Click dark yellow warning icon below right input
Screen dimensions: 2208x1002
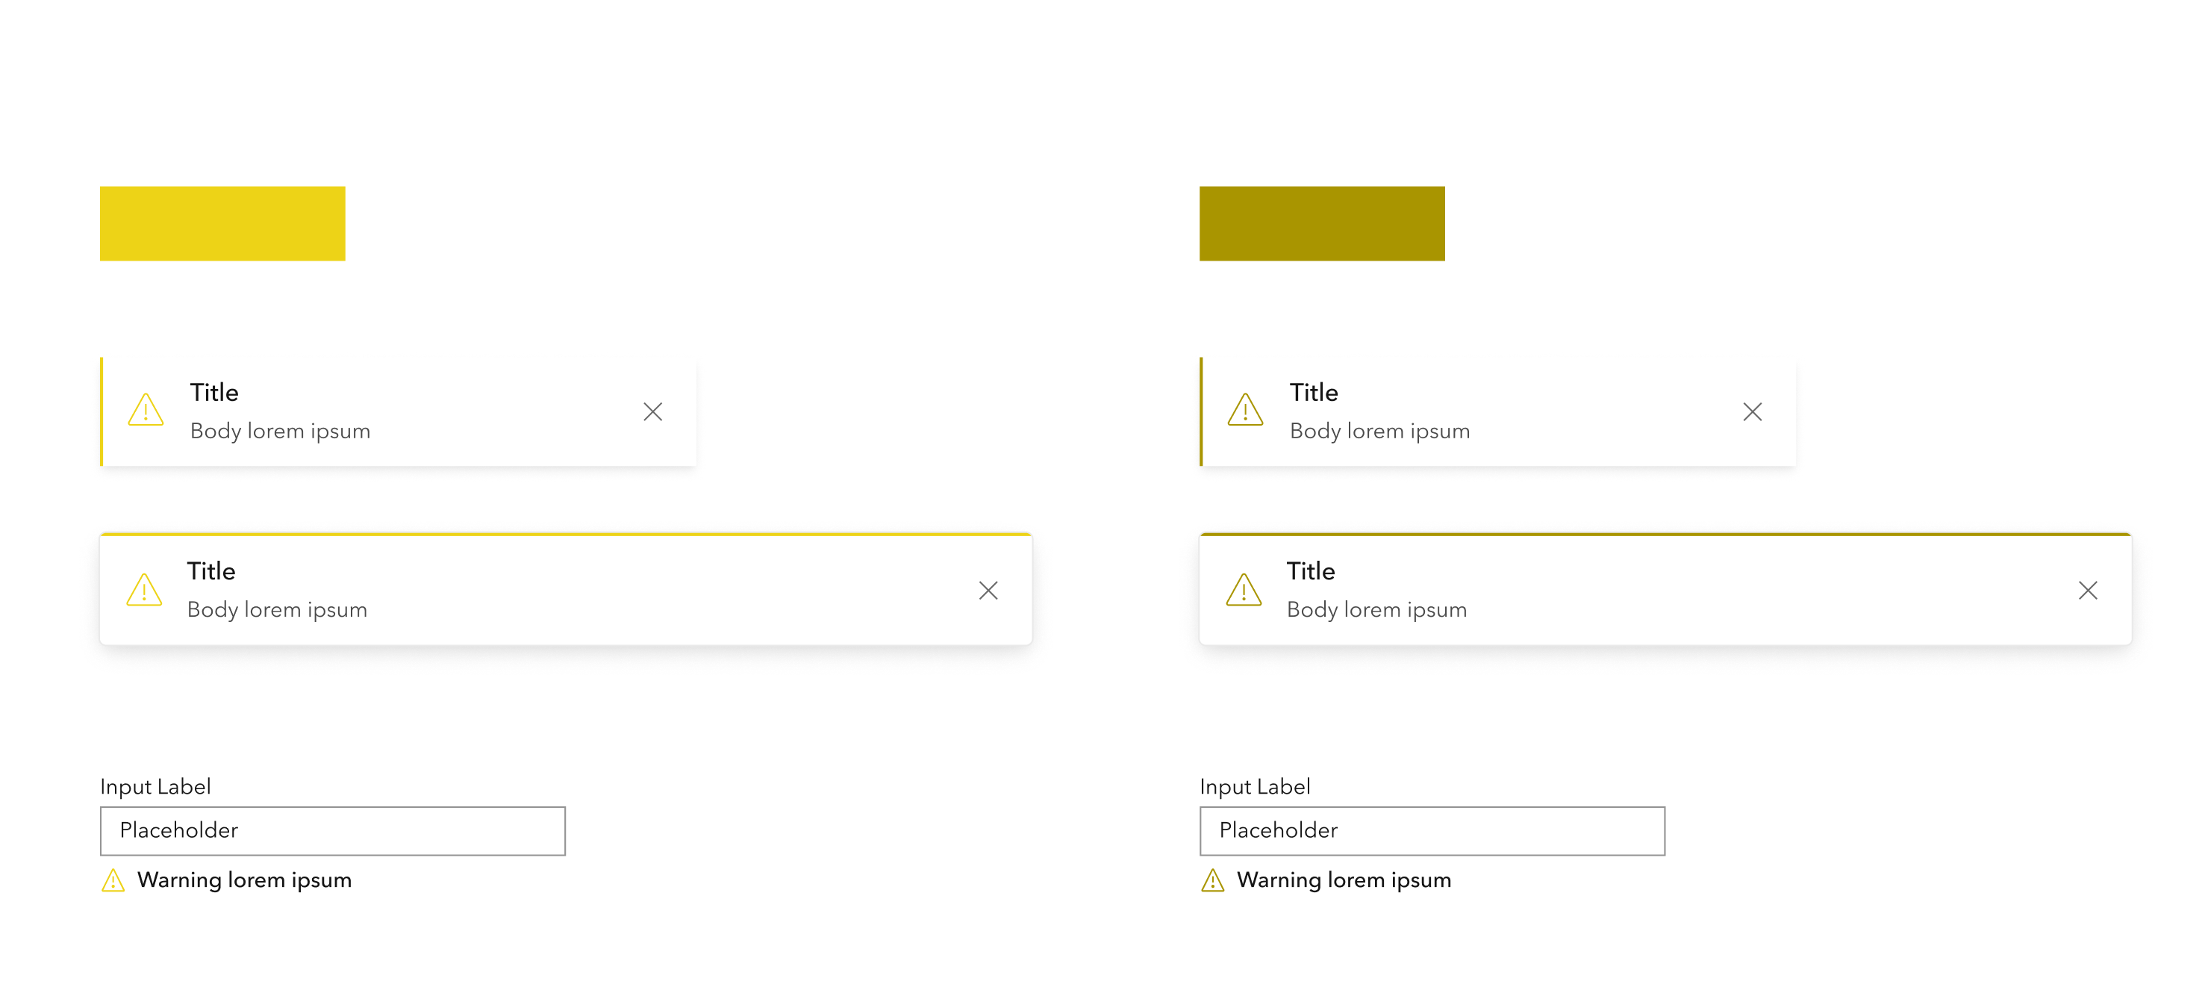(1213, 880)
